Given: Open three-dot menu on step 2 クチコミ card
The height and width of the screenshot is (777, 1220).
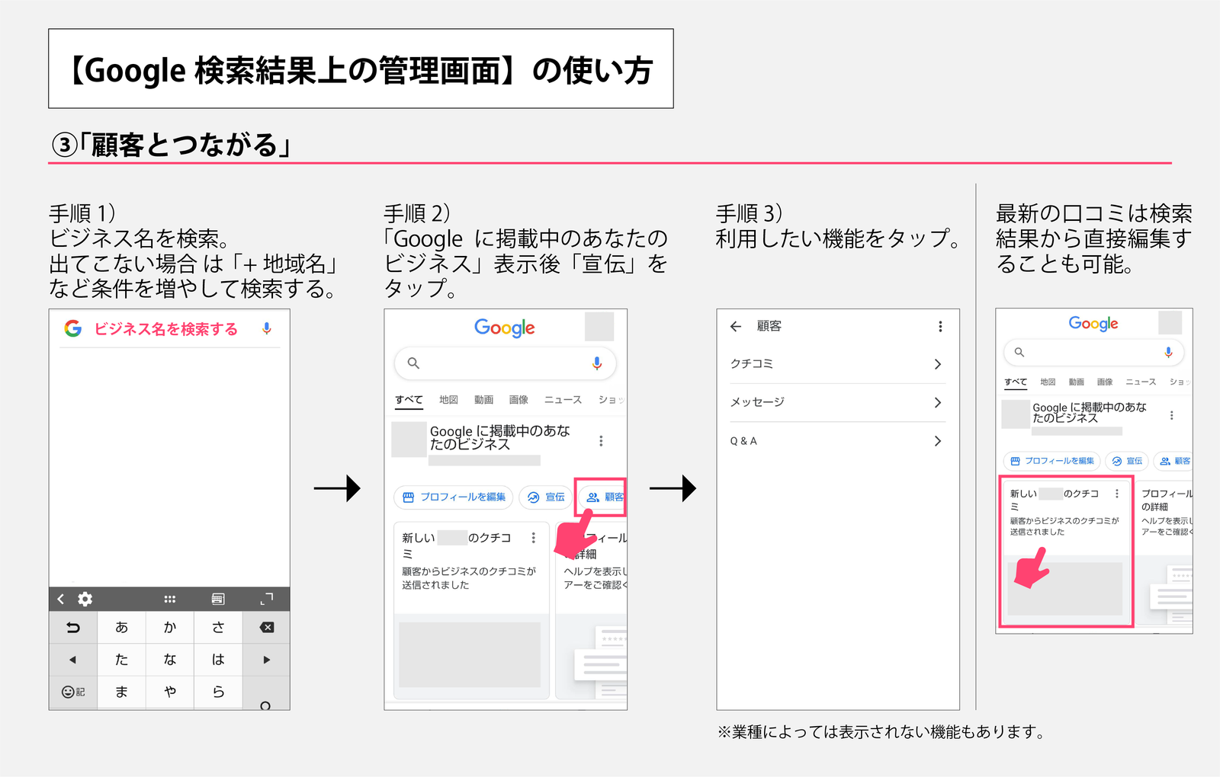Looking at the screenshot, I should [x=534, y=538].
